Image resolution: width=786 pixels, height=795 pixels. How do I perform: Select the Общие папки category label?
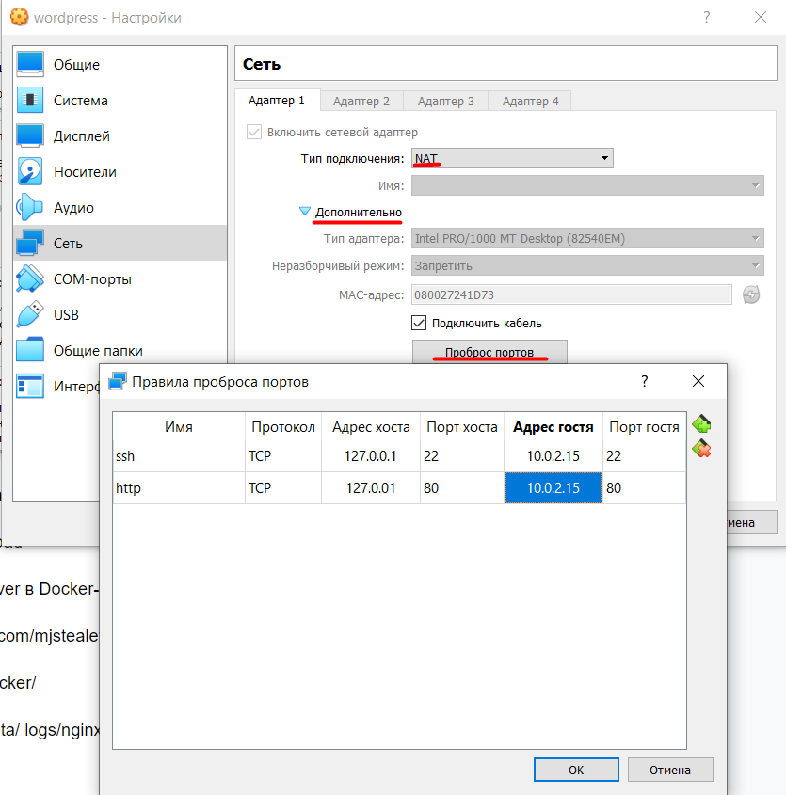pyautogui.click(x=99, y=351)
